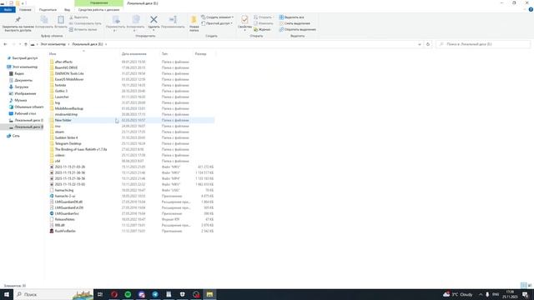Click the green Управление contextual tab
Viewport: 534px width, 300px height.
(x=98, y=3)
